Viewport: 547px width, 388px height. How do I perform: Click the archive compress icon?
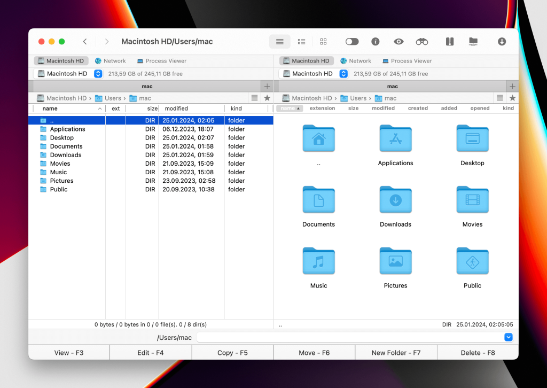click(x=450, y=42)
